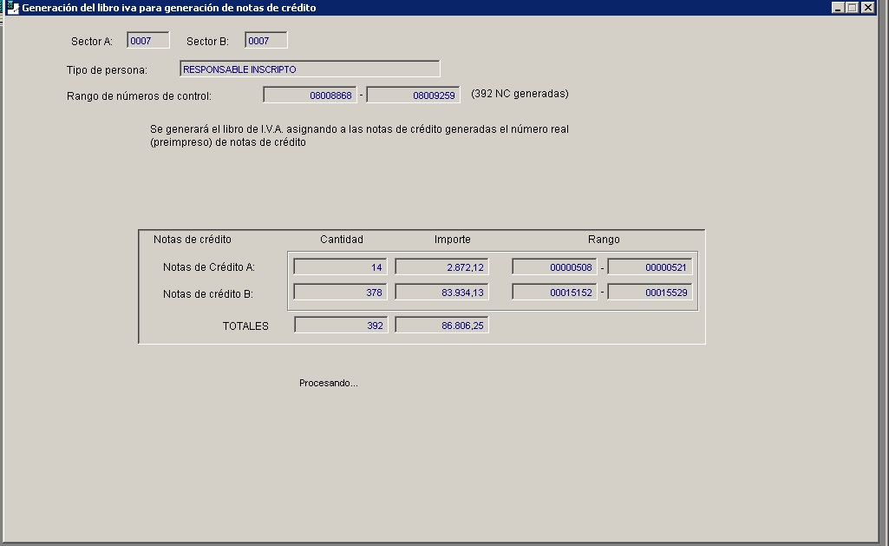Focus Notas de crédito B range end 00015529
Image resolution: width=889 pixels, height=546 pixels.
pos(650,293)
